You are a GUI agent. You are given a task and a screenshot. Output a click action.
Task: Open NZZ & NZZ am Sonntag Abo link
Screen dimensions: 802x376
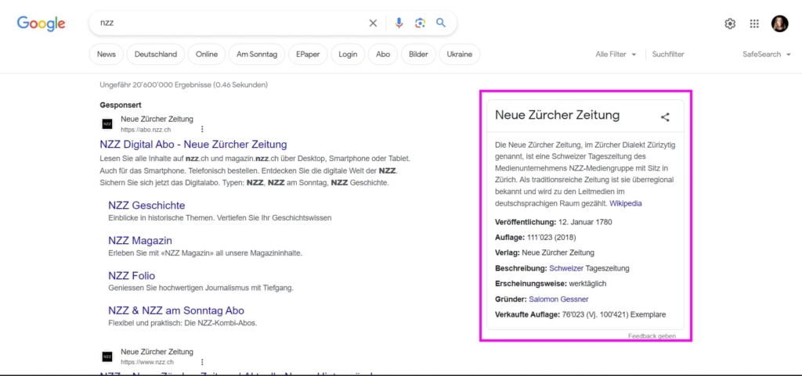coord(176,310)
